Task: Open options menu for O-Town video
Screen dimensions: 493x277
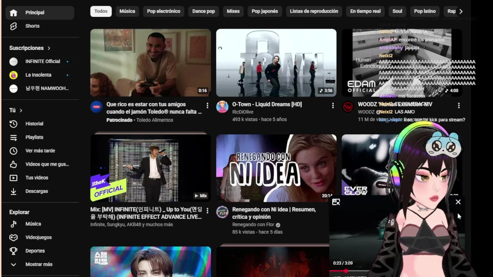Action: click(x=333, y=105)
